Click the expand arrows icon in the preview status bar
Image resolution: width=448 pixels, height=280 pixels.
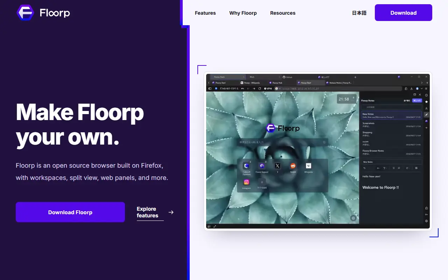215,226
